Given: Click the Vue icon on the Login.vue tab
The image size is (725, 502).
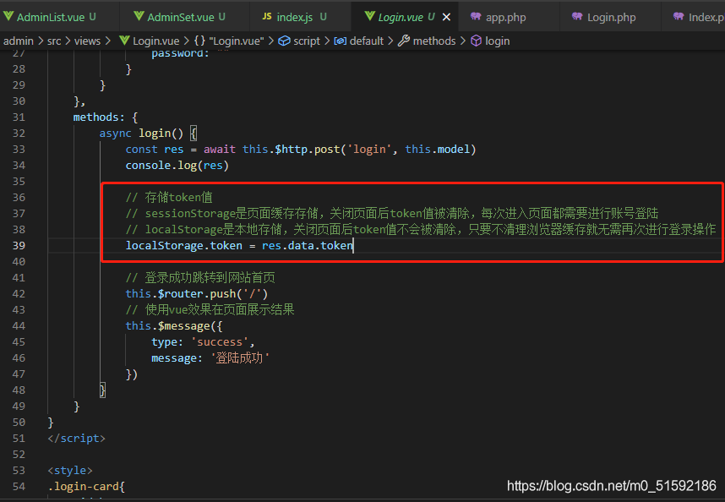Looking at the screenshot, I should click(x=369, y=16).
